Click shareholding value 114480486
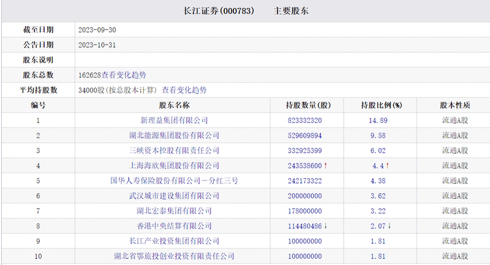490x265 pixels. tap(304, 226)
